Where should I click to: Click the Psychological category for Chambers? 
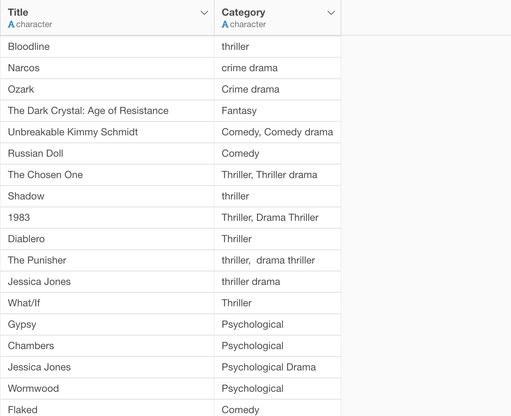(x=278, y=346)
